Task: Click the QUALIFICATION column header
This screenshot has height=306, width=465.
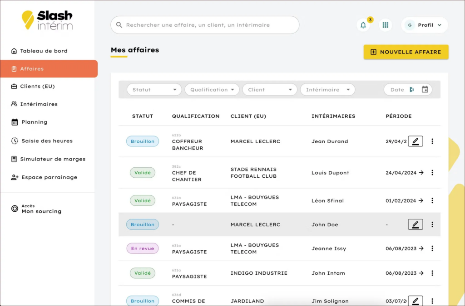Action: point(196,116)
